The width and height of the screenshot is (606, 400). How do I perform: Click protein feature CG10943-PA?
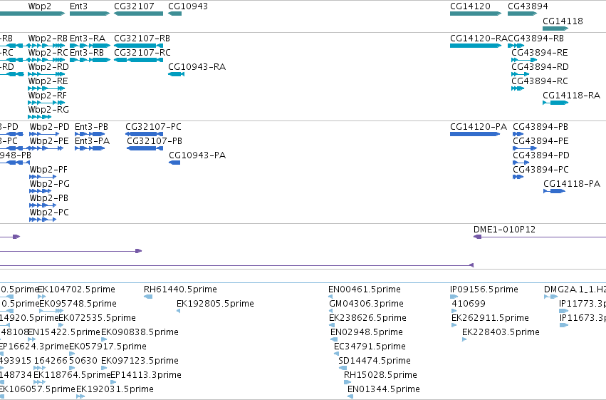click(x=174, y=163)
